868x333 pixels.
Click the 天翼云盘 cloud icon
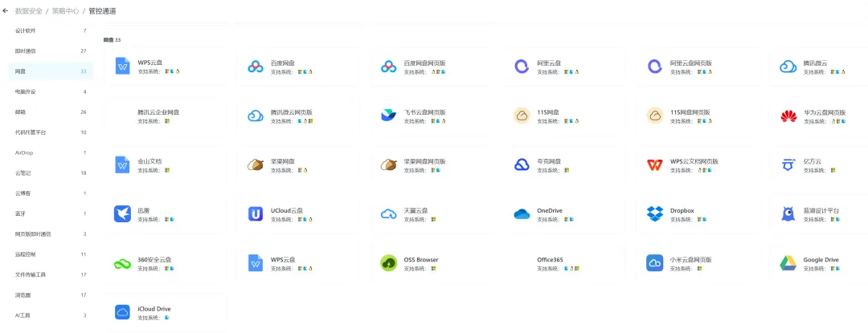389,213
